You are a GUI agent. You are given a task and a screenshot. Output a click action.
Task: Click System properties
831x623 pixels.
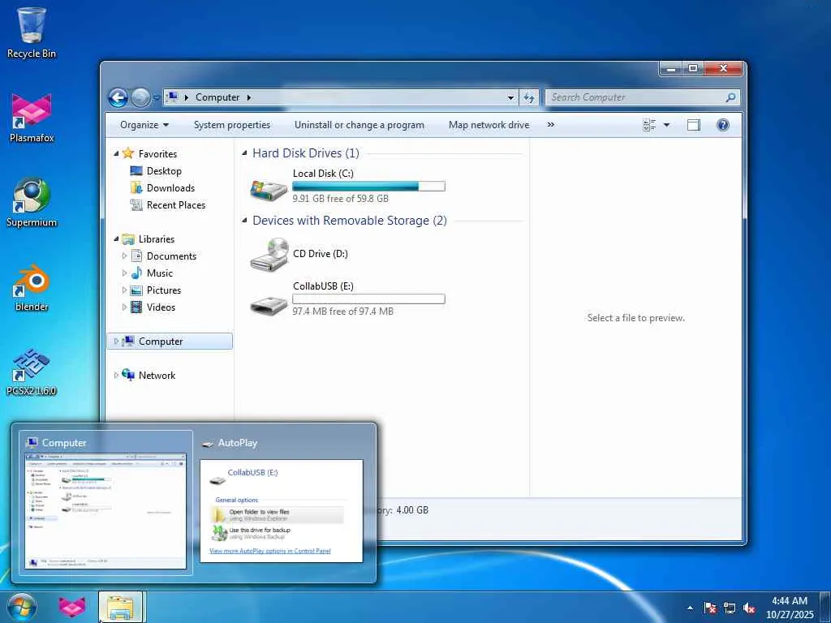(231, 125)
